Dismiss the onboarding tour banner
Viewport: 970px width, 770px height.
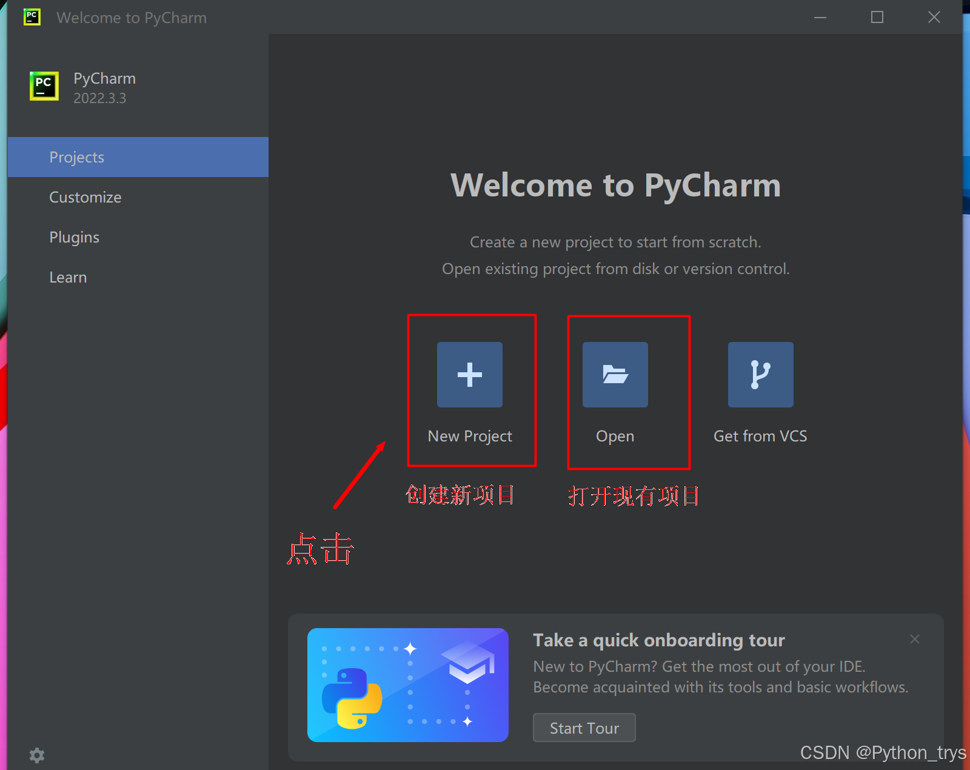(915, 639)
